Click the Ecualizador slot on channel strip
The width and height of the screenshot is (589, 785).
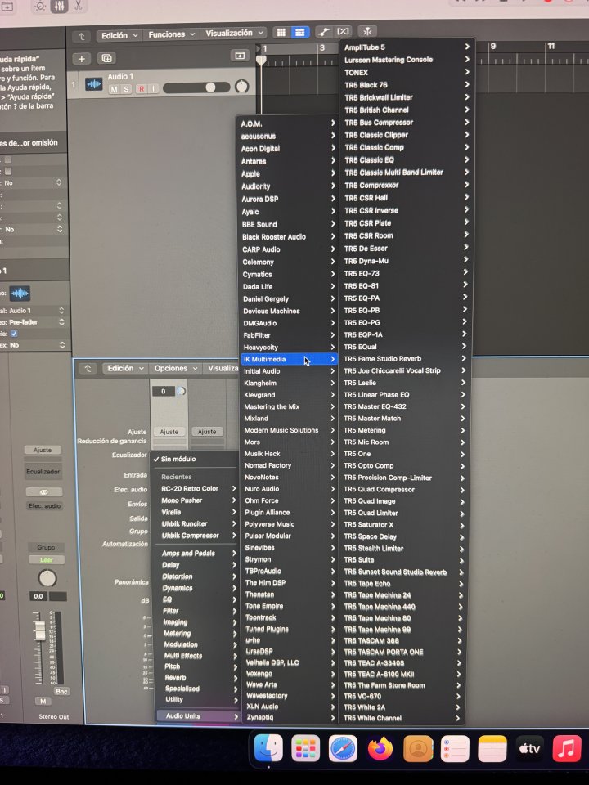tap(43, 472)
